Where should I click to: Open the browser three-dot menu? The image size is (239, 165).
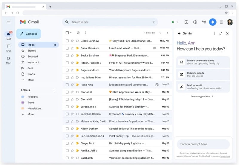(232, 13)
